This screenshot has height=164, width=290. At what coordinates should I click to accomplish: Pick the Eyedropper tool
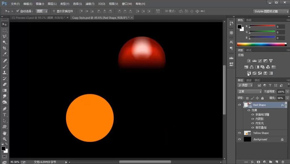coord(5,54)
